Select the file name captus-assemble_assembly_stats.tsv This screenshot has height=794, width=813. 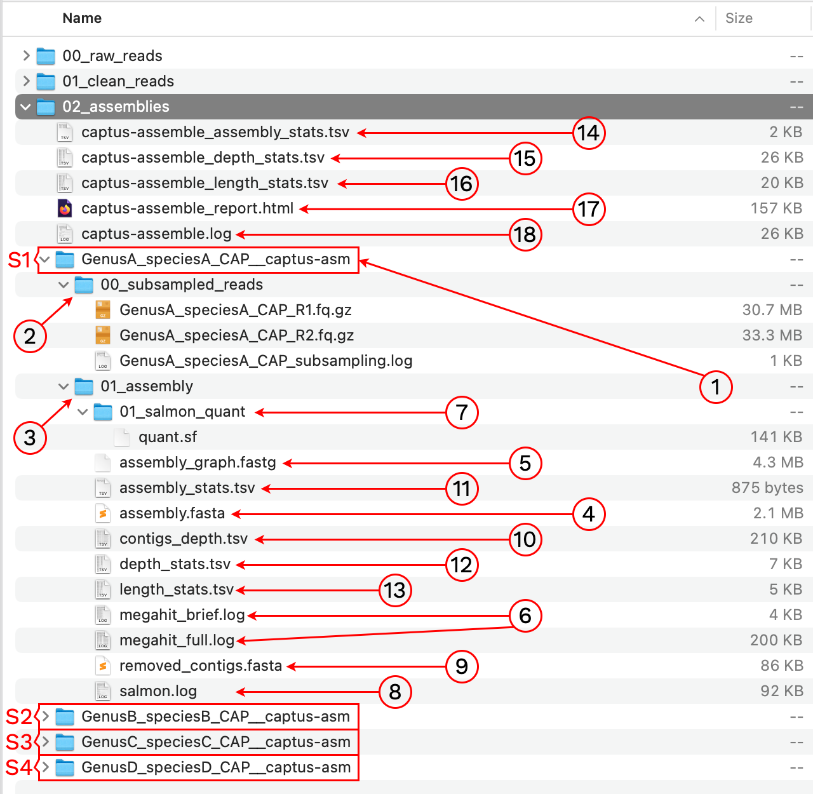point(215,132)
